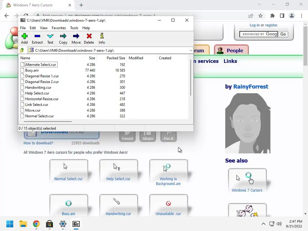Select Link Select.cur file

36,104
